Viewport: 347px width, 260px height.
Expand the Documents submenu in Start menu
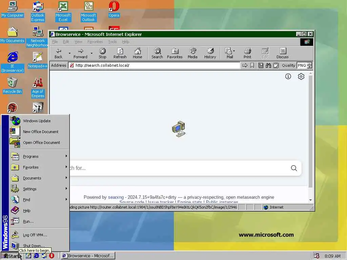point(39,178)
